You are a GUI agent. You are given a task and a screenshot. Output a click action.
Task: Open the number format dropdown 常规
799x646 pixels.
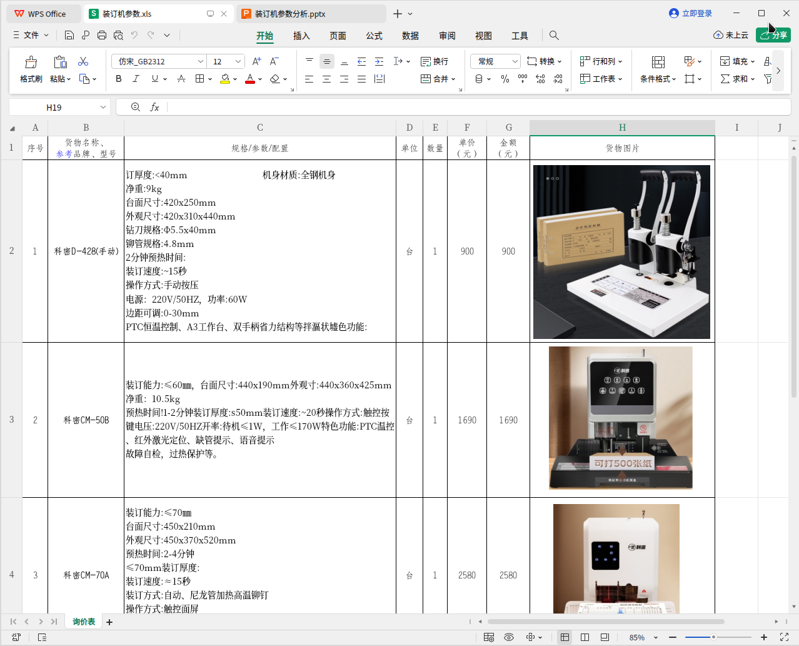point(515,61)
